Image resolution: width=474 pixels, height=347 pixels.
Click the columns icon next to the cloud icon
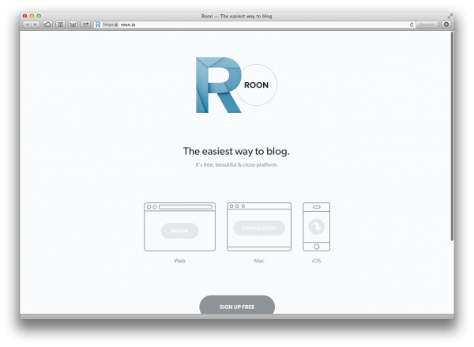[61, 25]
